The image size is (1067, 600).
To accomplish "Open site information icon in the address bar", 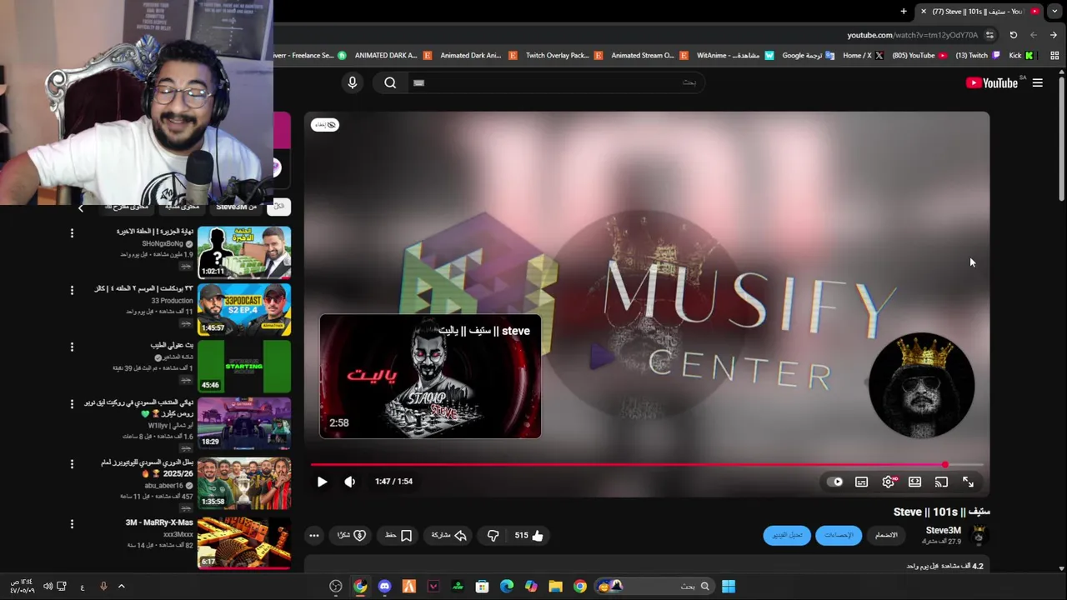I will click(989, 35).
